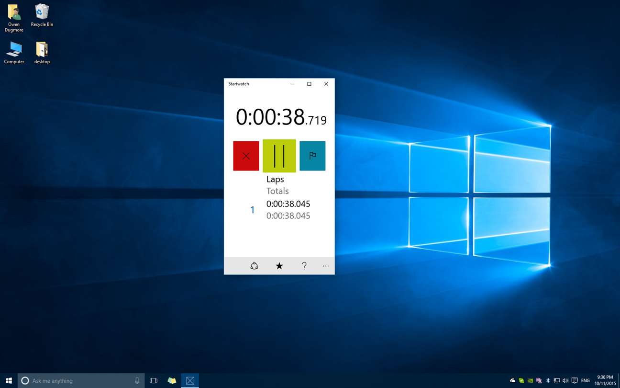Select the Computer desktop icon

pyautogui.click(x=14, y=53)
